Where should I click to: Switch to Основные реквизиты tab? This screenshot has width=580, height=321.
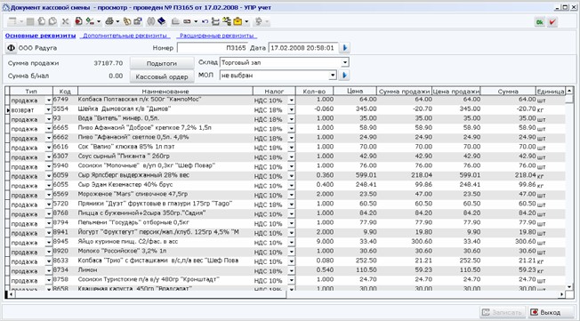point(40,36)
